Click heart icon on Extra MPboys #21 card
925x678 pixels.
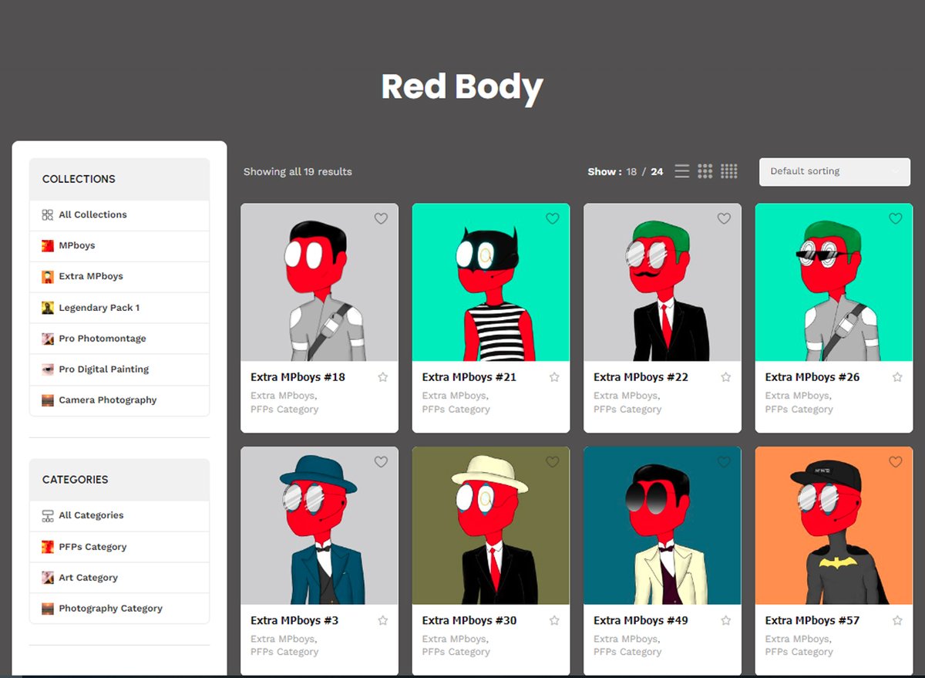coord(553,219)
